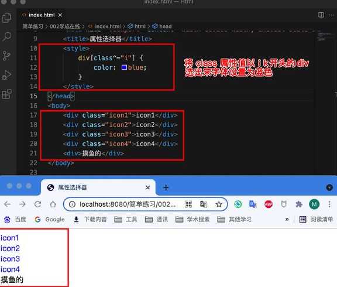Open Run and Debug view

click(6, 75)
